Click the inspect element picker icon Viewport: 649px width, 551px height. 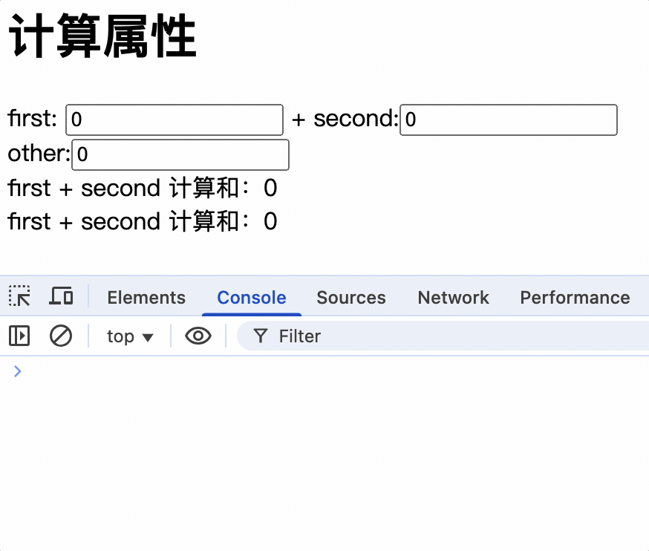click(x=19, y=296)
